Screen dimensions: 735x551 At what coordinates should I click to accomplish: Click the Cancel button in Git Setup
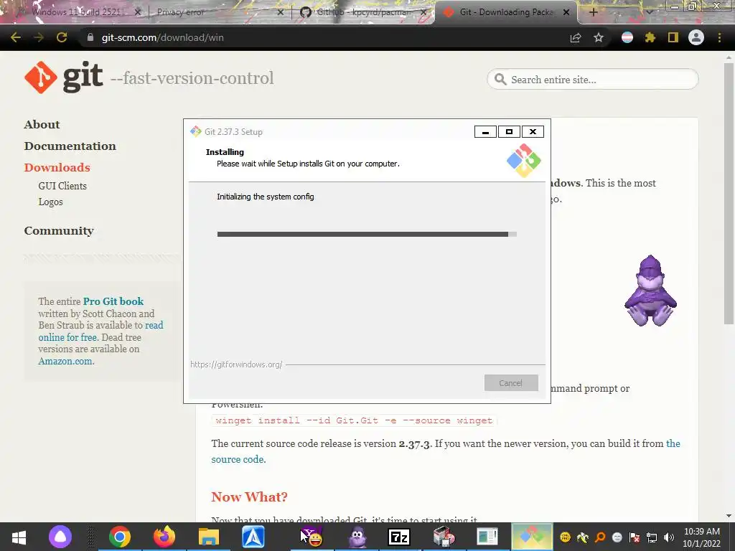[x=511, y=383]
